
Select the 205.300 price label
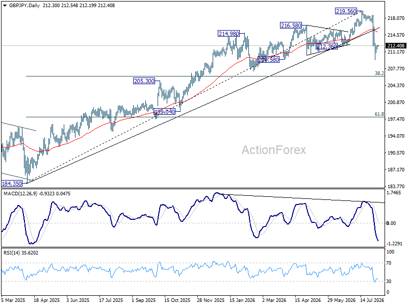[x=144, y=81]
